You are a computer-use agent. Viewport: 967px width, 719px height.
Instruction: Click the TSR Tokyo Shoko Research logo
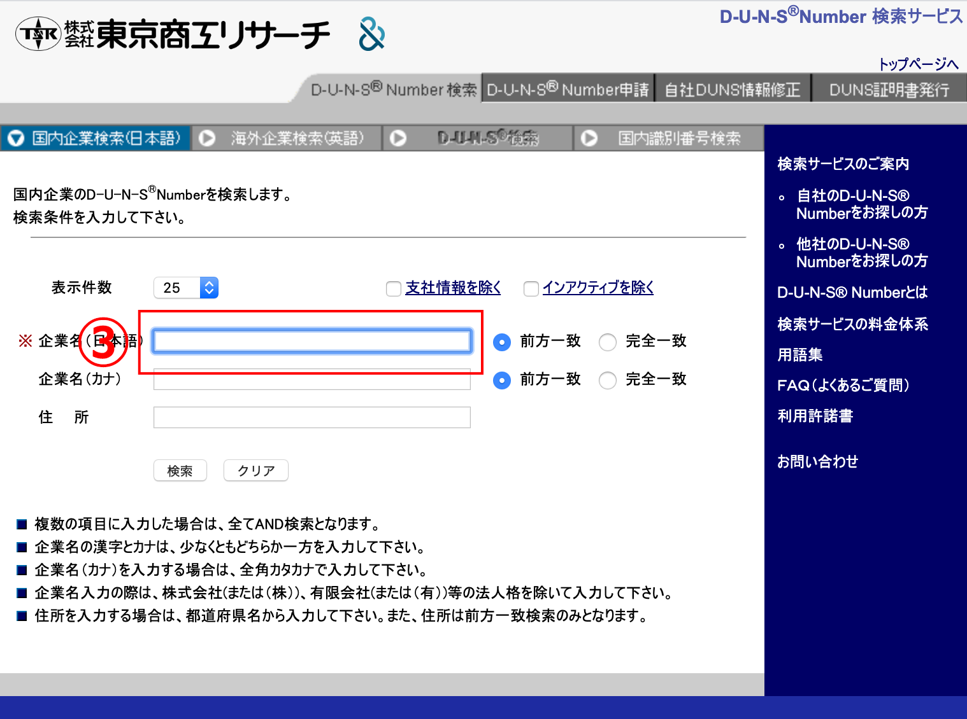[173, 34]
